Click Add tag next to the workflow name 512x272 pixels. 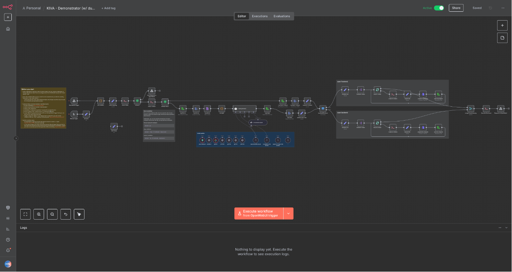[108, 8]
